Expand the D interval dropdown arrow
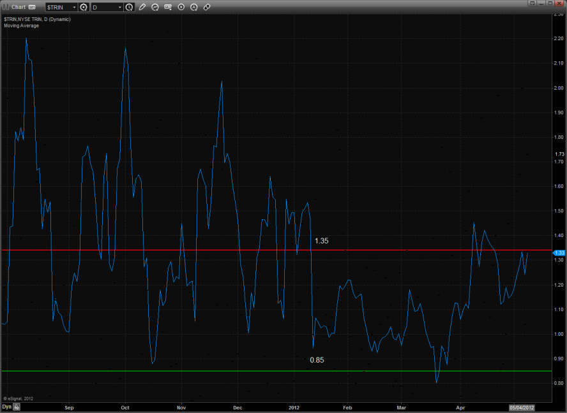Screen dimensions: 567x413 (119, 7)
